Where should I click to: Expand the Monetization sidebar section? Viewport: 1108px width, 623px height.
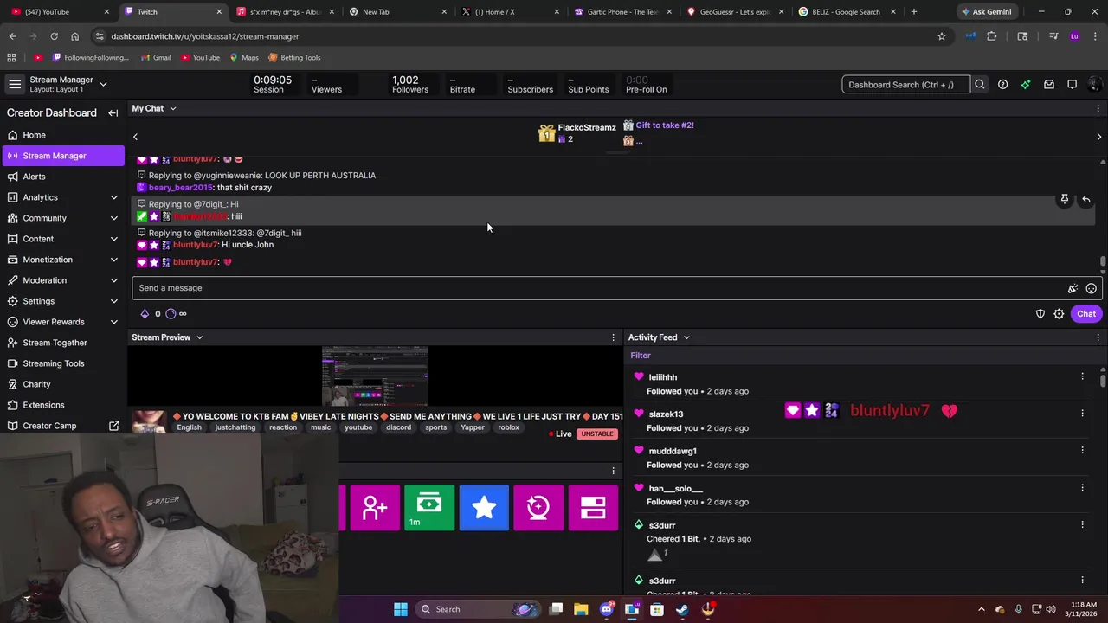point(113,260)
